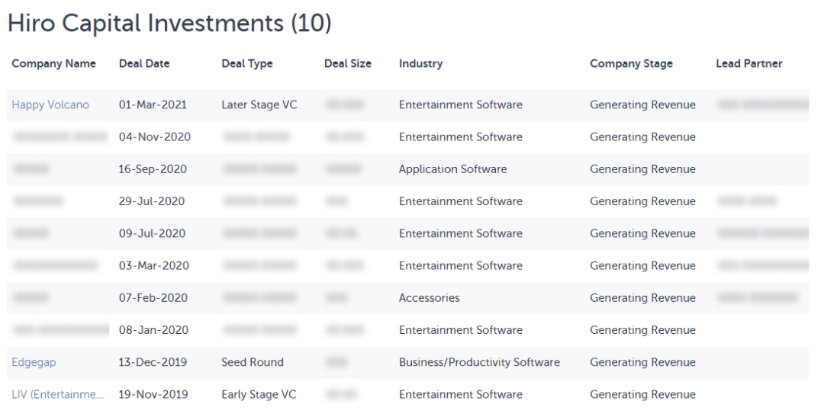Click the LIV (Entertainme... company link
This screenshot has width=824, height=417.
(x=58, y=395)
